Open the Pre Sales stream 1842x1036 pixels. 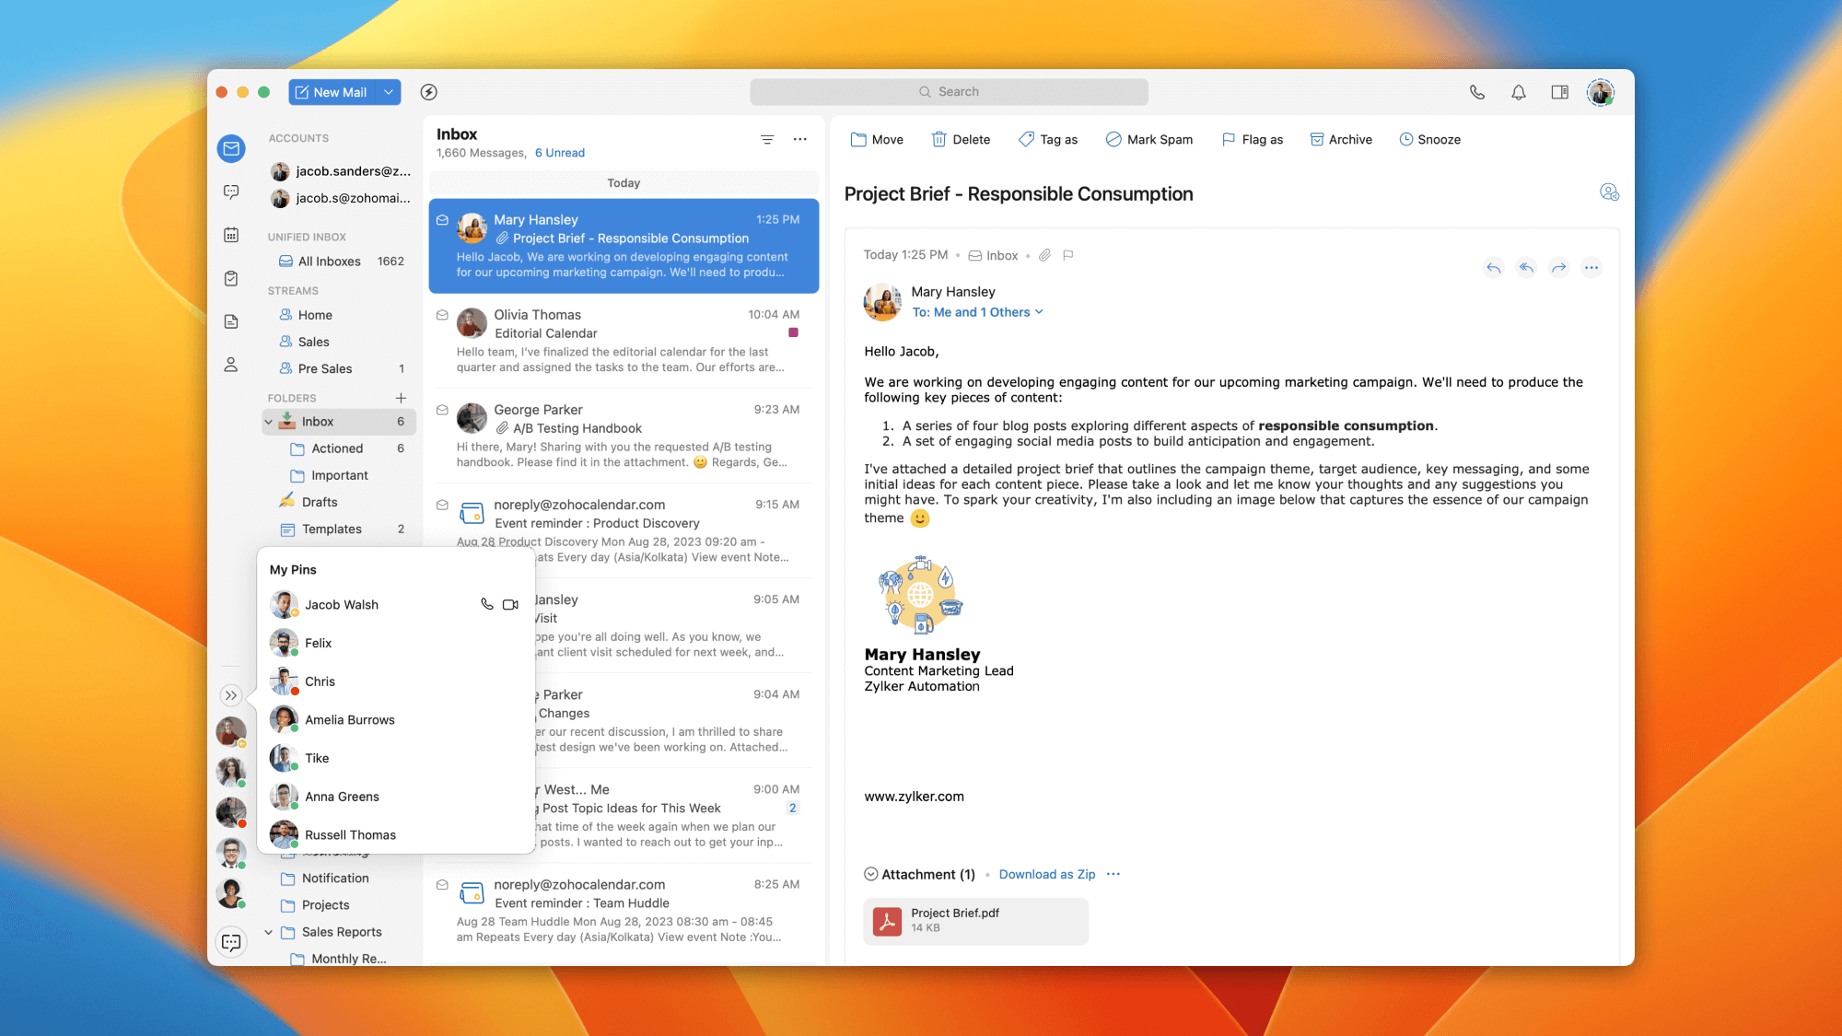tap(341, 368)
